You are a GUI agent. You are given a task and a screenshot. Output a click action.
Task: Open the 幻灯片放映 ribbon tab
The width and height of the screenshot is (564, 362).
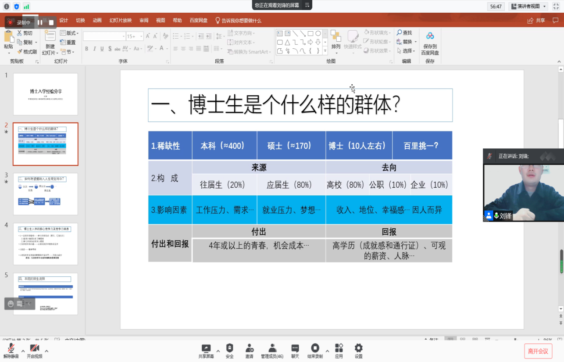tap(120, 20)
